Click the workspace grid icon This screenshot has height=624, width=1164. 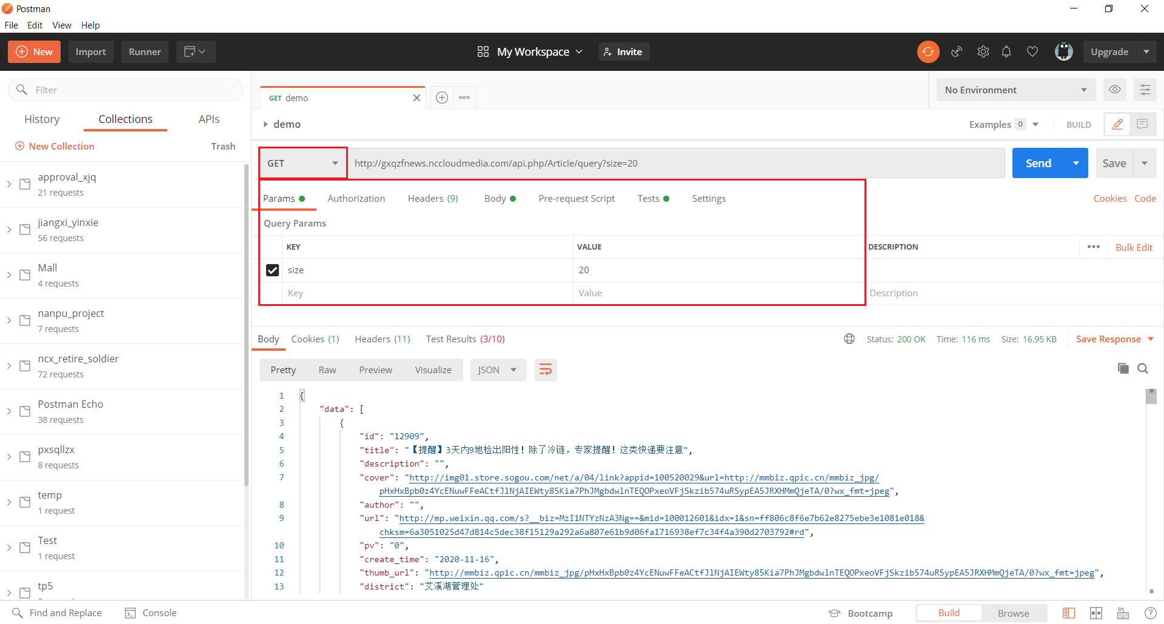point(483,52)
